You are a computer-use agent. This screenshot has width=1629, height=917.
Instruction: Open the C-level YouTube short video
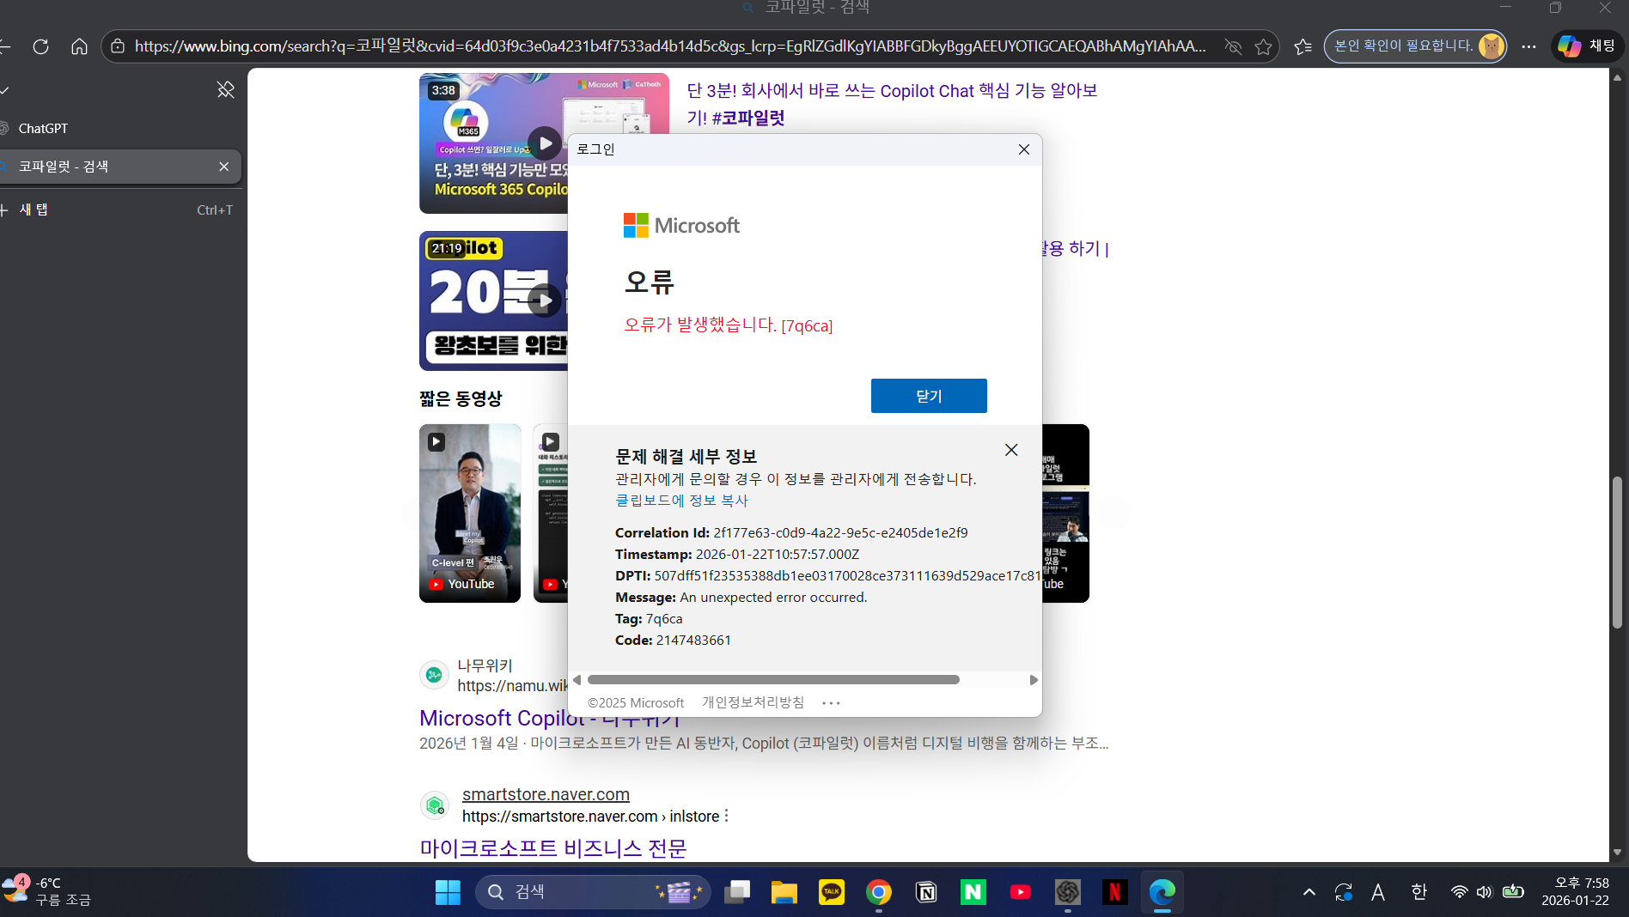coord(470,513)
